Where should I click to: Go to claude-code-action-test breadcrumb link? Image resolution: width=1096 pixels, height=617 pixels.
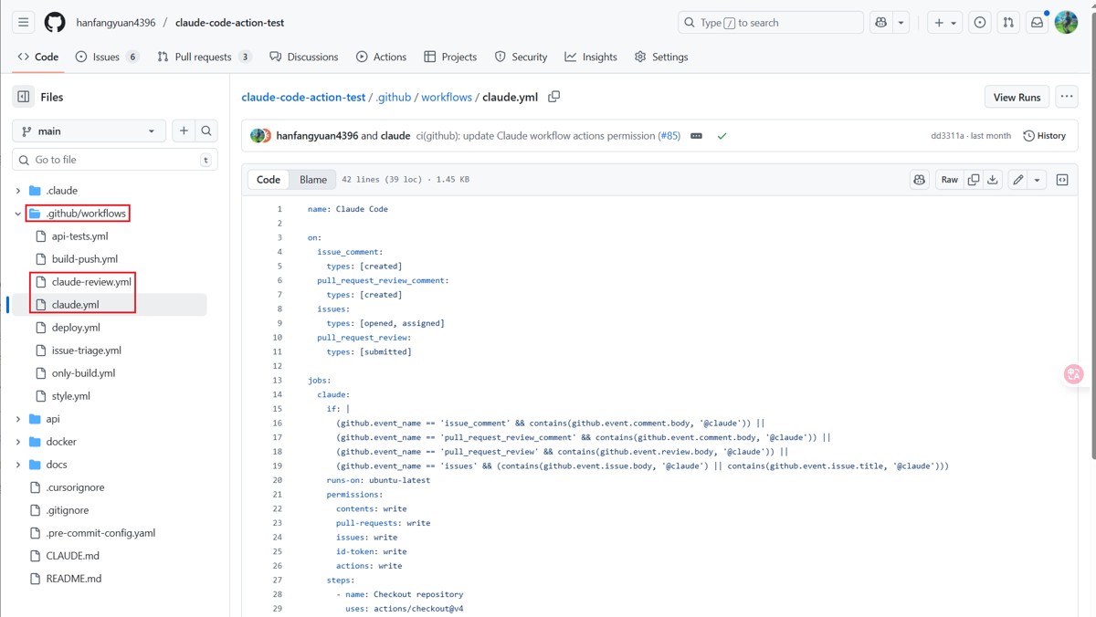click(x=303, y=97)
